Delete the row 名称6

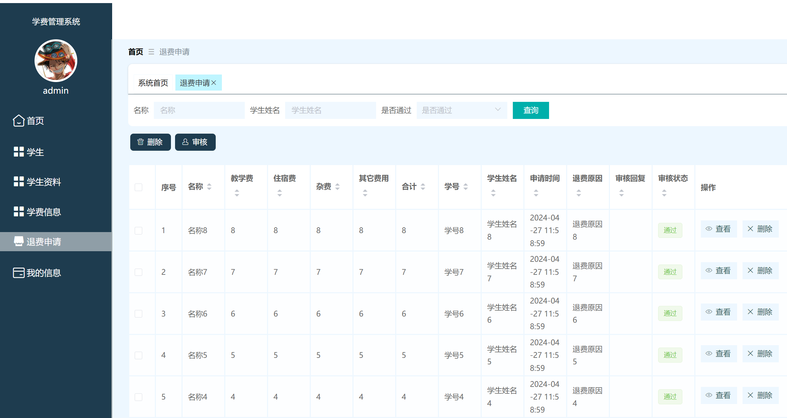(760, 312)
